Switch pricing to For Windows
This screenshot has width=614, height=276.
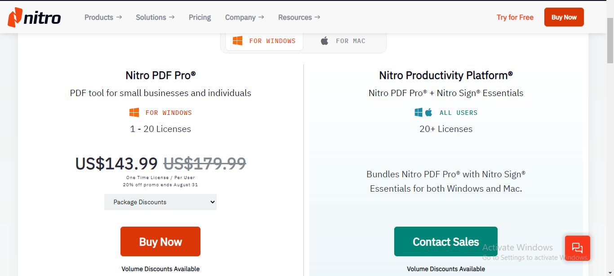click(264, 41)
